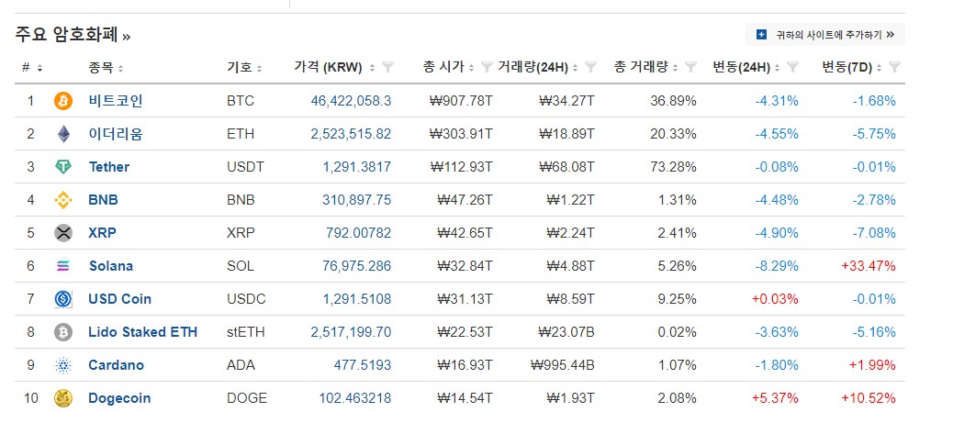Screen dimensions: 953x423
Task: Click Tether price 1,291.3817
Action: 357,166
